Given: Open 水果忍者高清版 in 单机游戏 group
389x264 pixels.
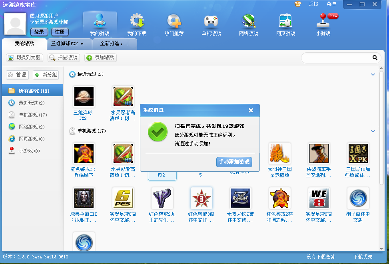Looking at the screenshot, I should point(123,153).
